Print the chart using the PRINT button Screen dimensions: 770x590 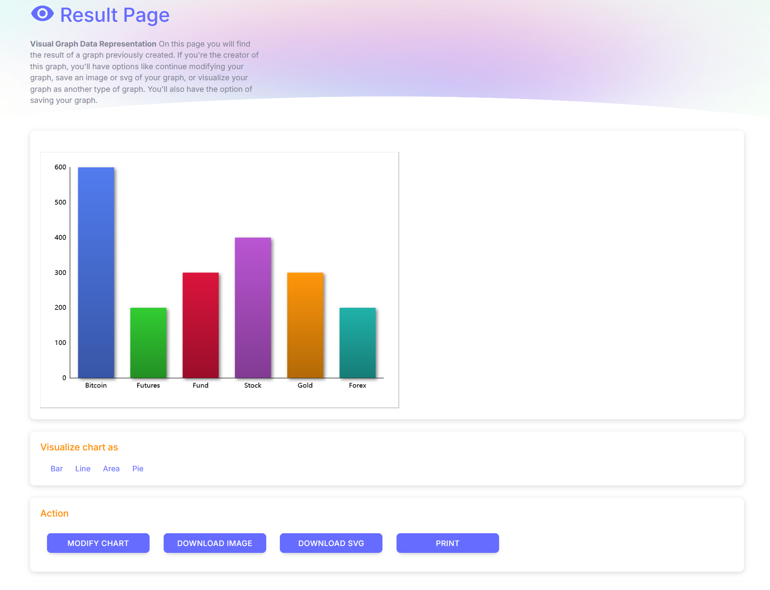point(447,543)
